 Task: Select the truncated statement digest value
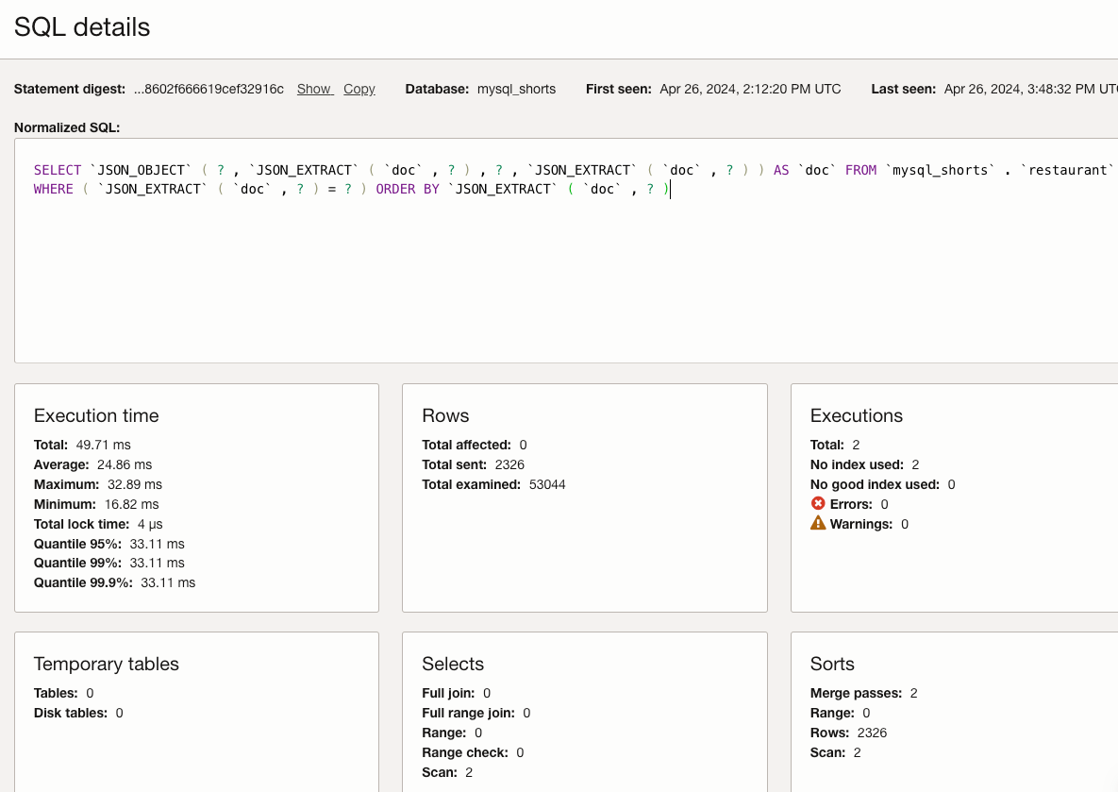tap(209, 89)
